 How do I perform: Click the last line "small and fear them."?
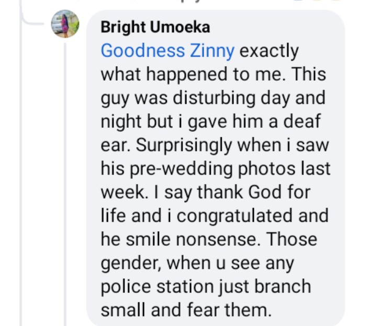[186, 310]
